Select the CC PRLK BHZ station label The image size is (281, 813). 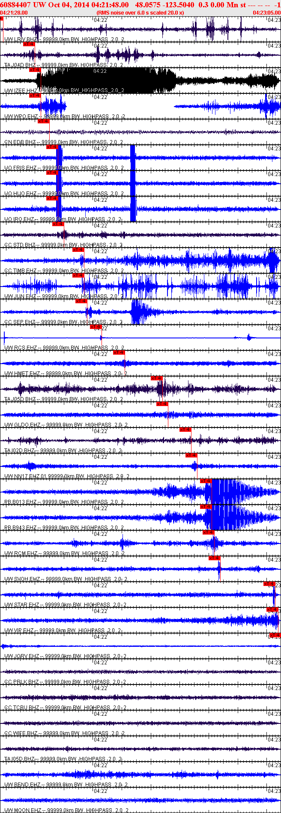(21, 681)
